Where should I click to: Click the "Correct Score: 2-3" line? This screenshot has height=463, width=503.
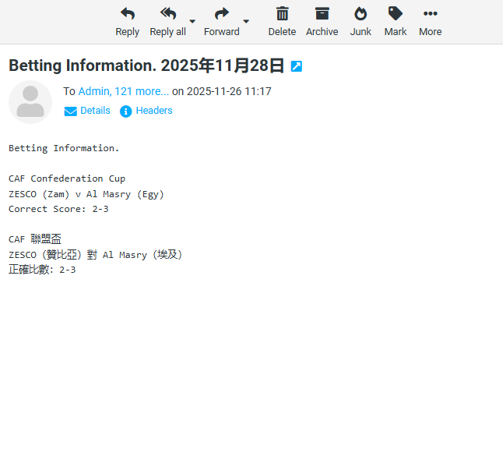tap(58, 209)
